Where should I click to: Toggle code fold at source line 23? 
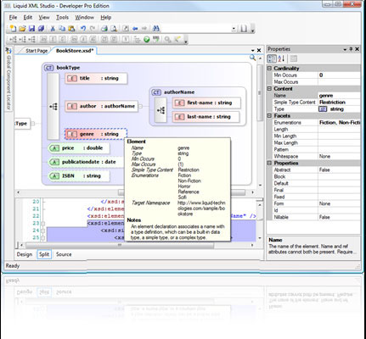pyautogui.click(x=42, y=224)
